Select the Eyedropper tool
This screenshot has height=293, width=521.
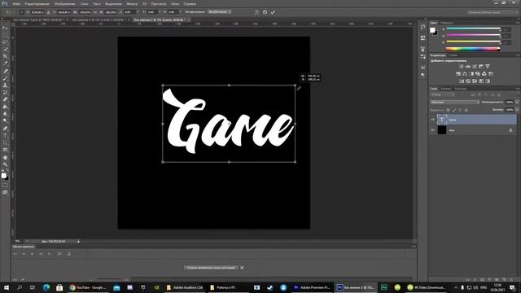tap(5, 63)
